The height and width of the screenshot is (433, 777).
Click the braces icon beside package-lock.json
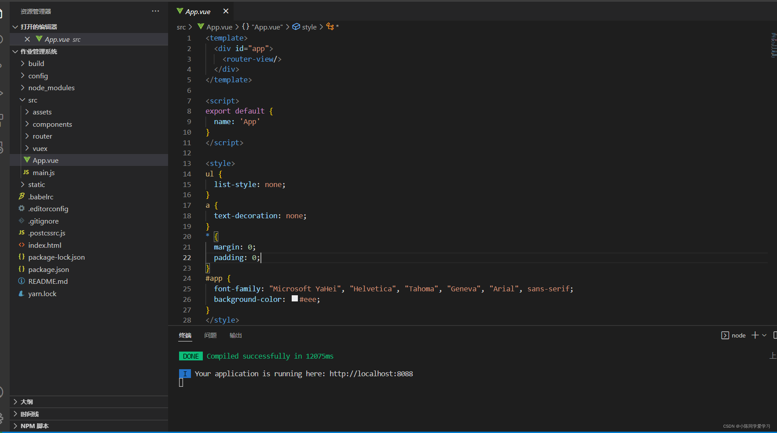coord(22,257)
